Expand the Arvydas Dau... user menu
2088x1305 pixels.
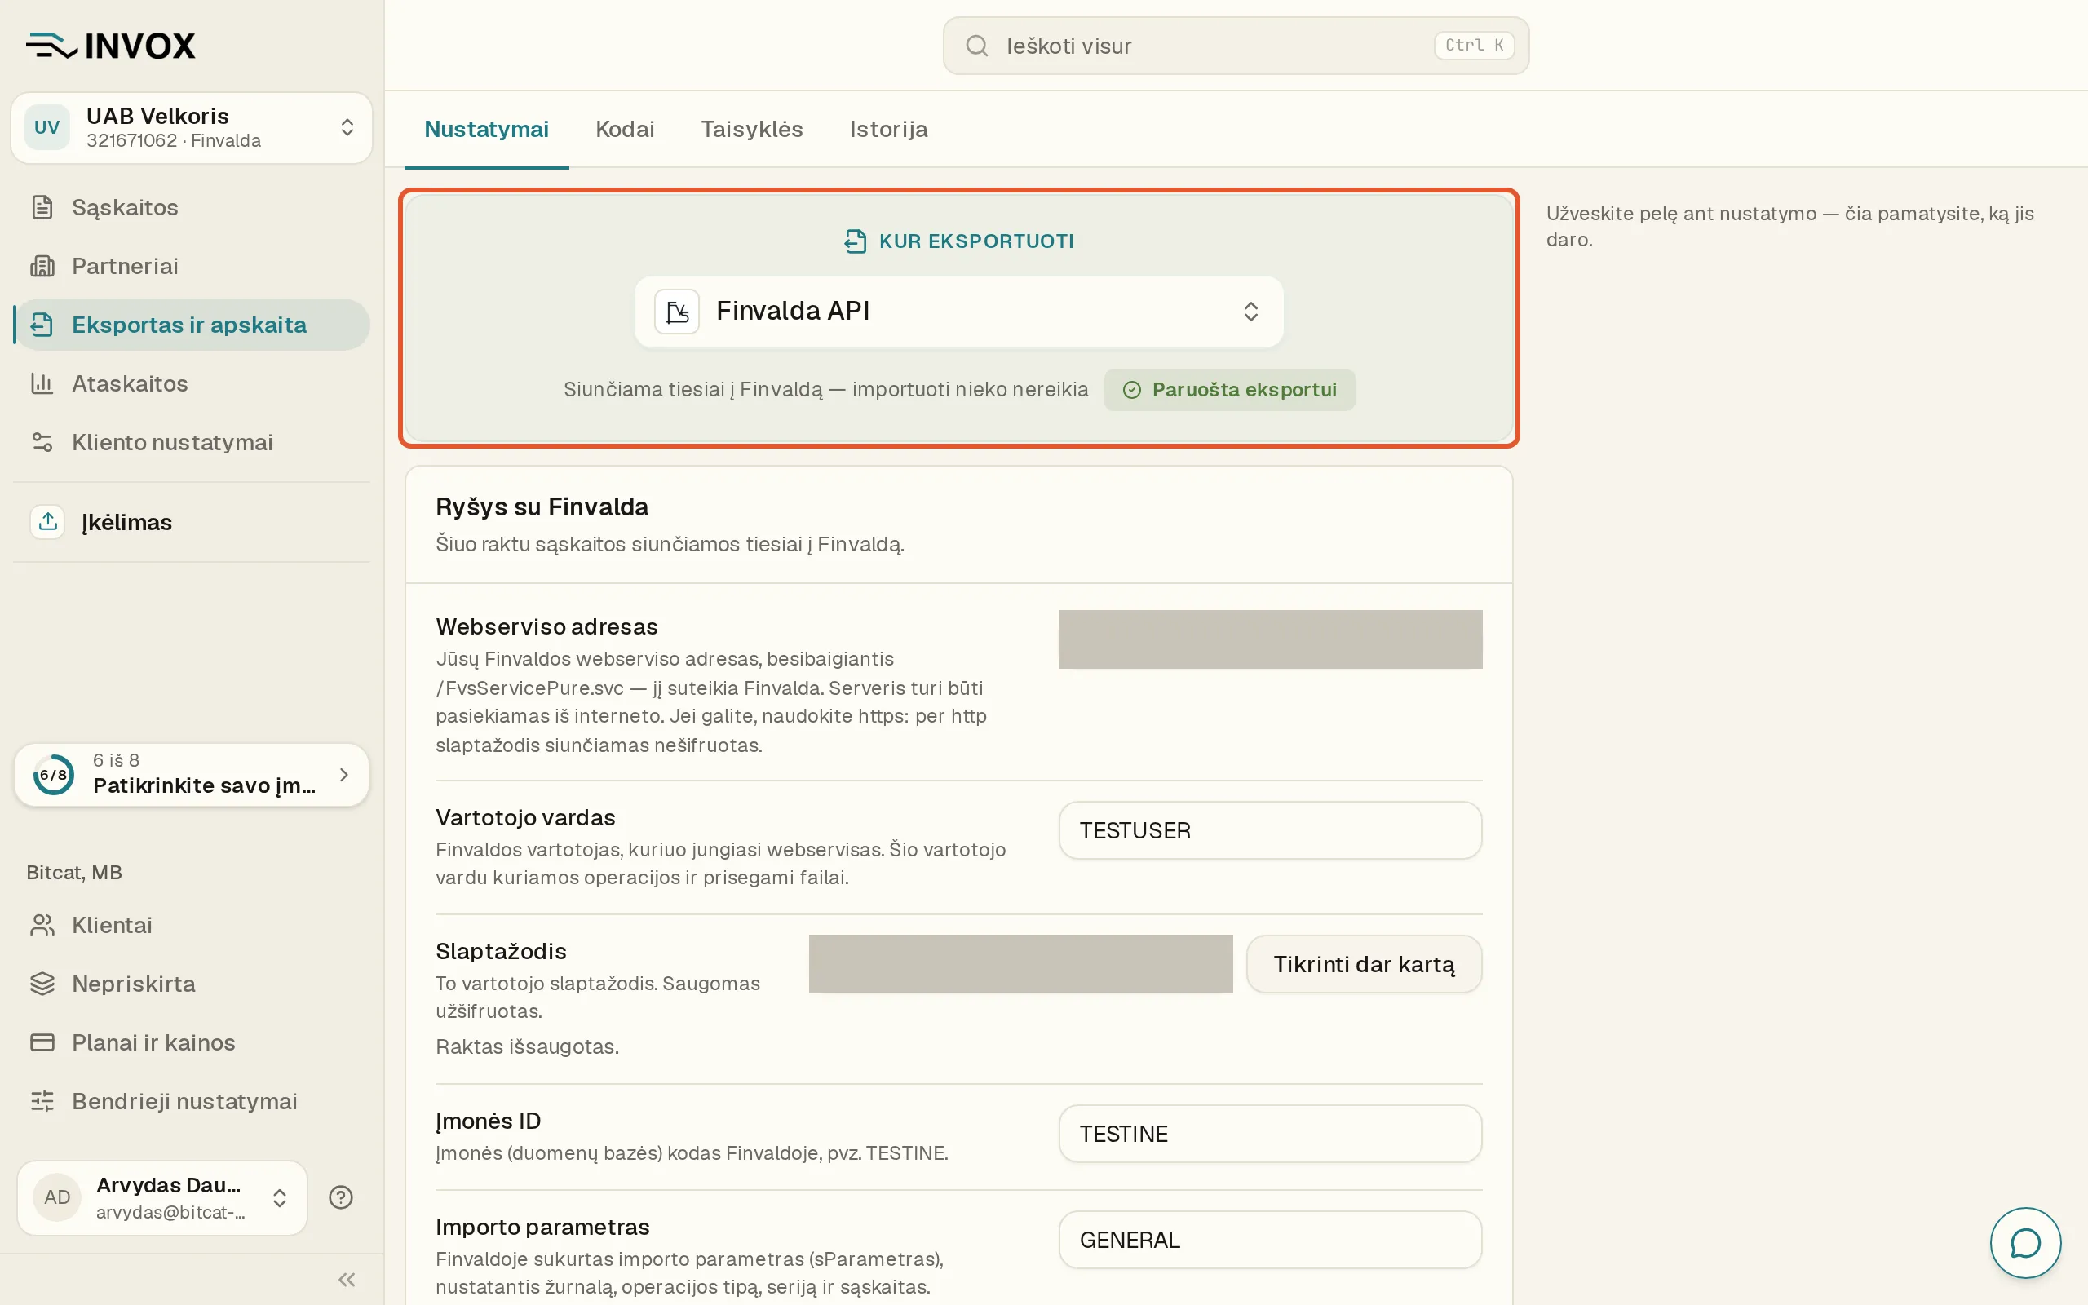(x=162, y=1198)
